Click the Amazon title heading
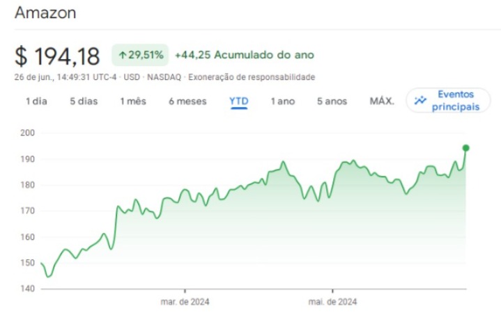 coord(45,13)
